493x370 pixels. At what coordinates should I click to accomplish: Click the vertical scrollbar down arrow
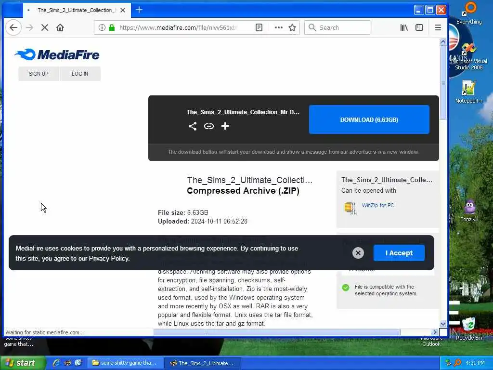click(x=443, y=324)
